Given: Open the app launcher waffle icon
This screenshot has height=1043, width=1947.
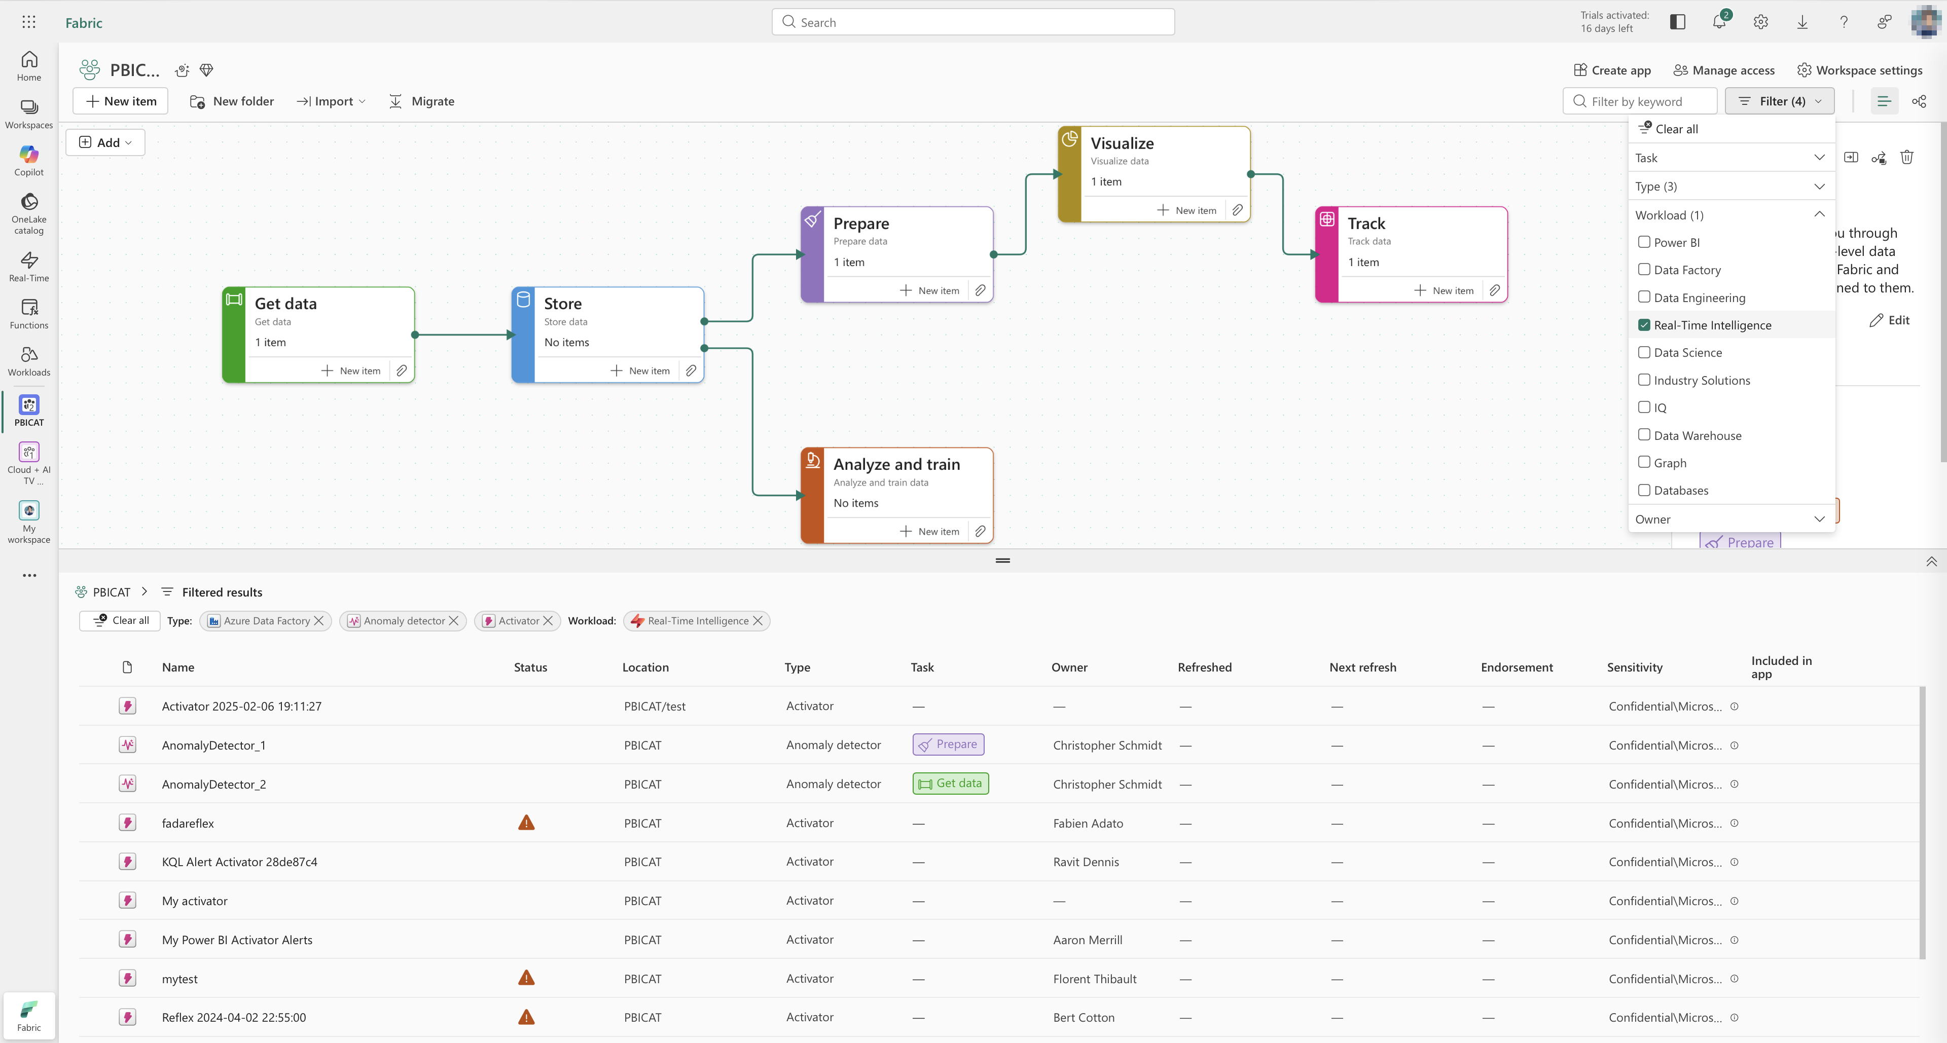Looking at the screenshot, I should coord(29,22).
